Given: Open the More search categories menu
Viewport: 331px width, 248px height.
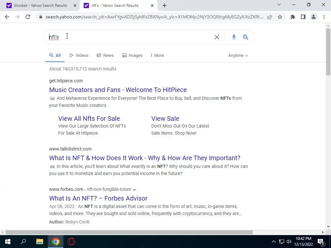Looking at the screenshot, I should [x=157, y=56].
